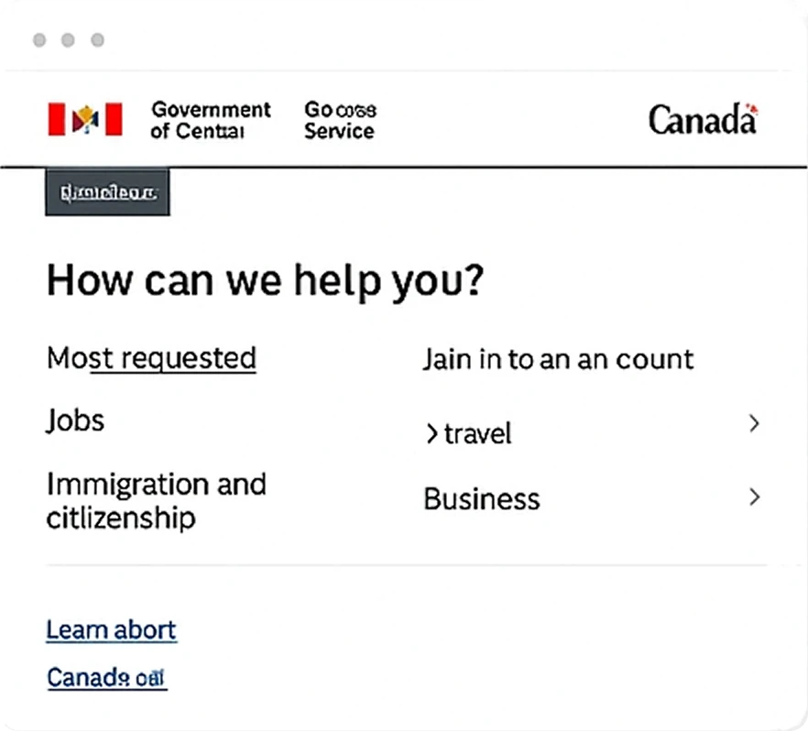Click the right-pointing chevron in the travel row

click(x=754, y=423)
